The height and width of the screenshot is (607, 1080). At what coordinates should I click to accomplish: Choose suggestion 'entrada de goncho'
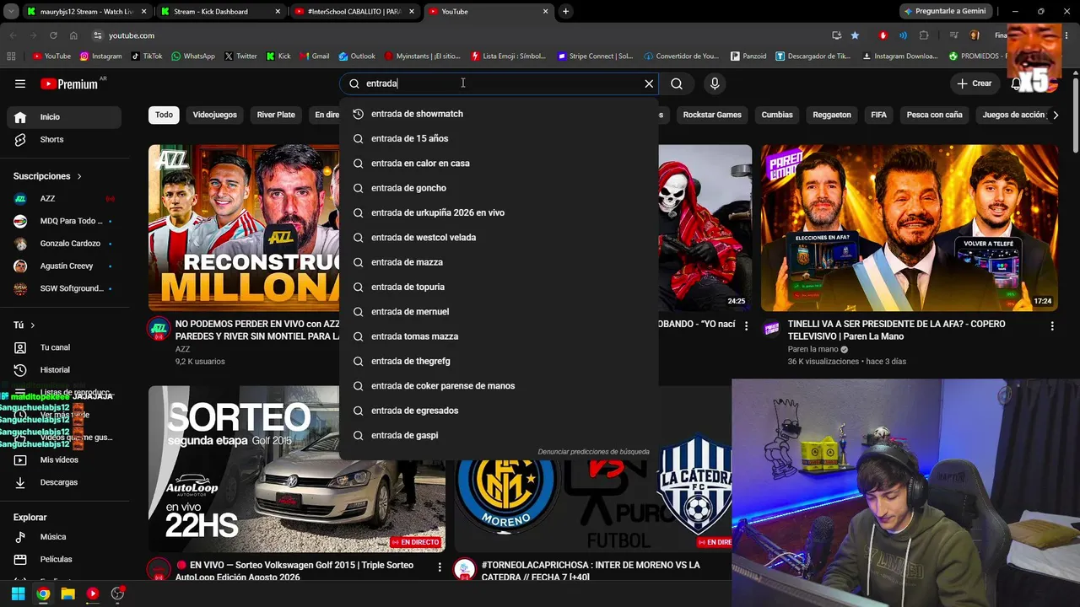(x=499, y=188)
